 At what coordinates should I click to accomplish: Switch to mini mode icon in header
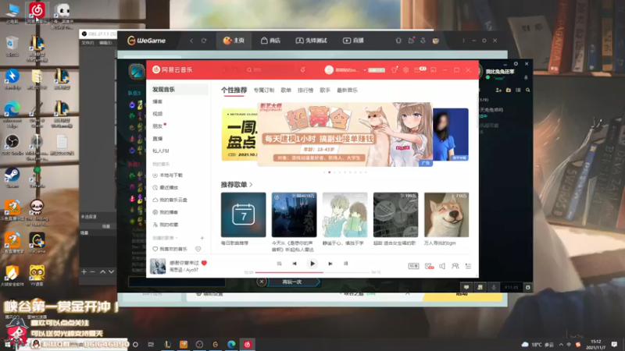pos(434,70)
